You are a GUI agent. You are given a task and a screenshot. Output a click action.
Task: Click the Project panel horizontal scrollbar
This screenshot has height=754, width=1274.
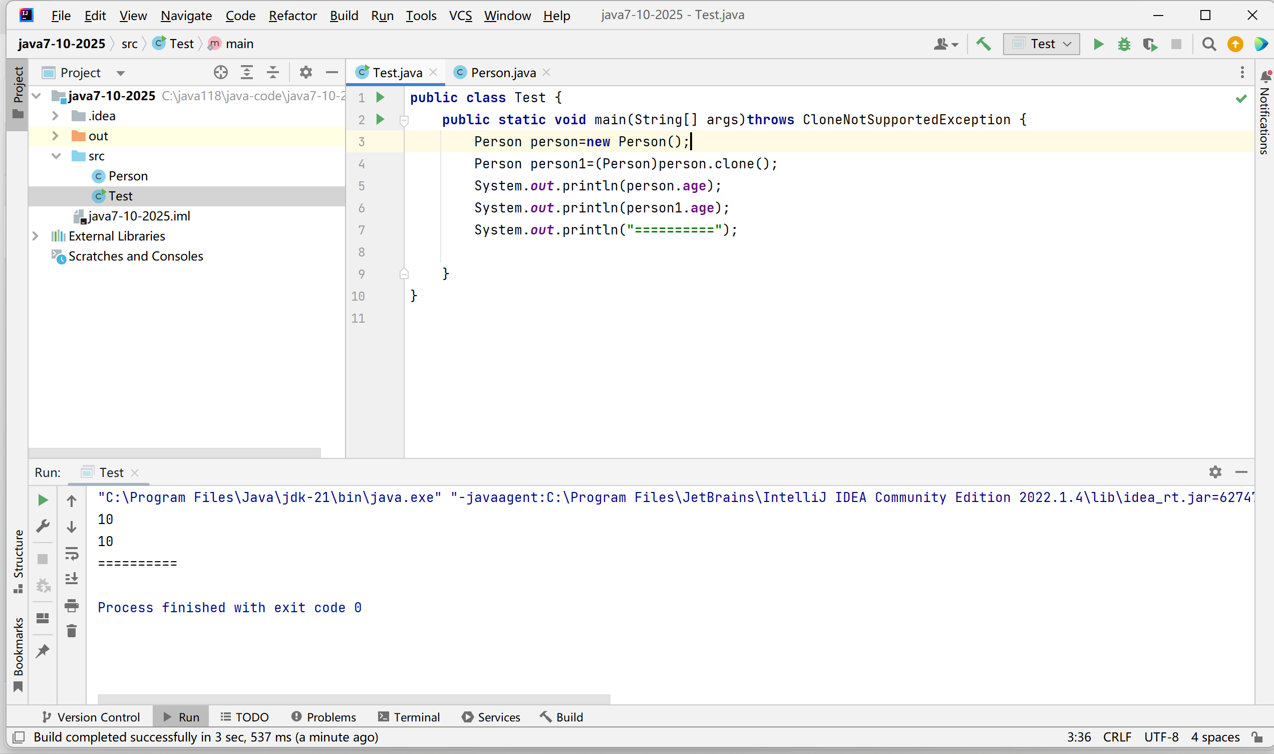click(174, 453)
